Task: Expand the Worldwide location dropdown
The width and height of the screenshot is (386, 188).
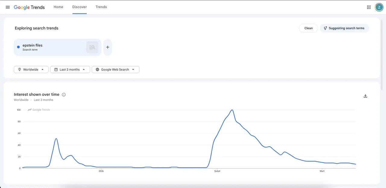Action: (x=31, y=69)
